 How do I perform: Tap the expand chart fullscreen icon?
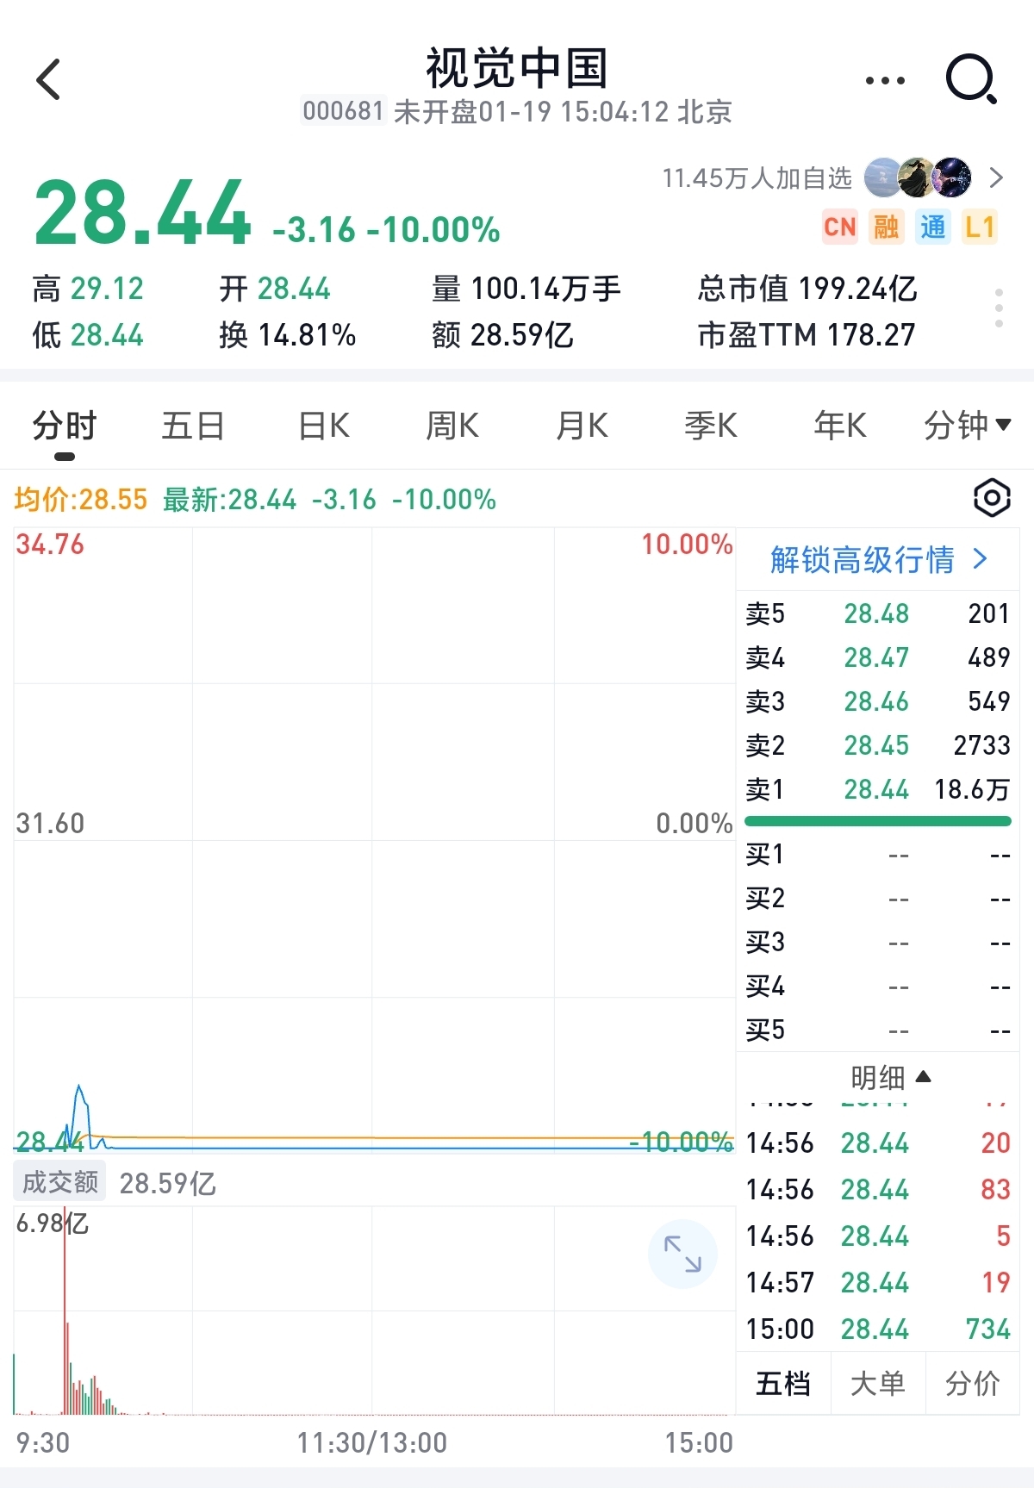(x=682, y=1254)
